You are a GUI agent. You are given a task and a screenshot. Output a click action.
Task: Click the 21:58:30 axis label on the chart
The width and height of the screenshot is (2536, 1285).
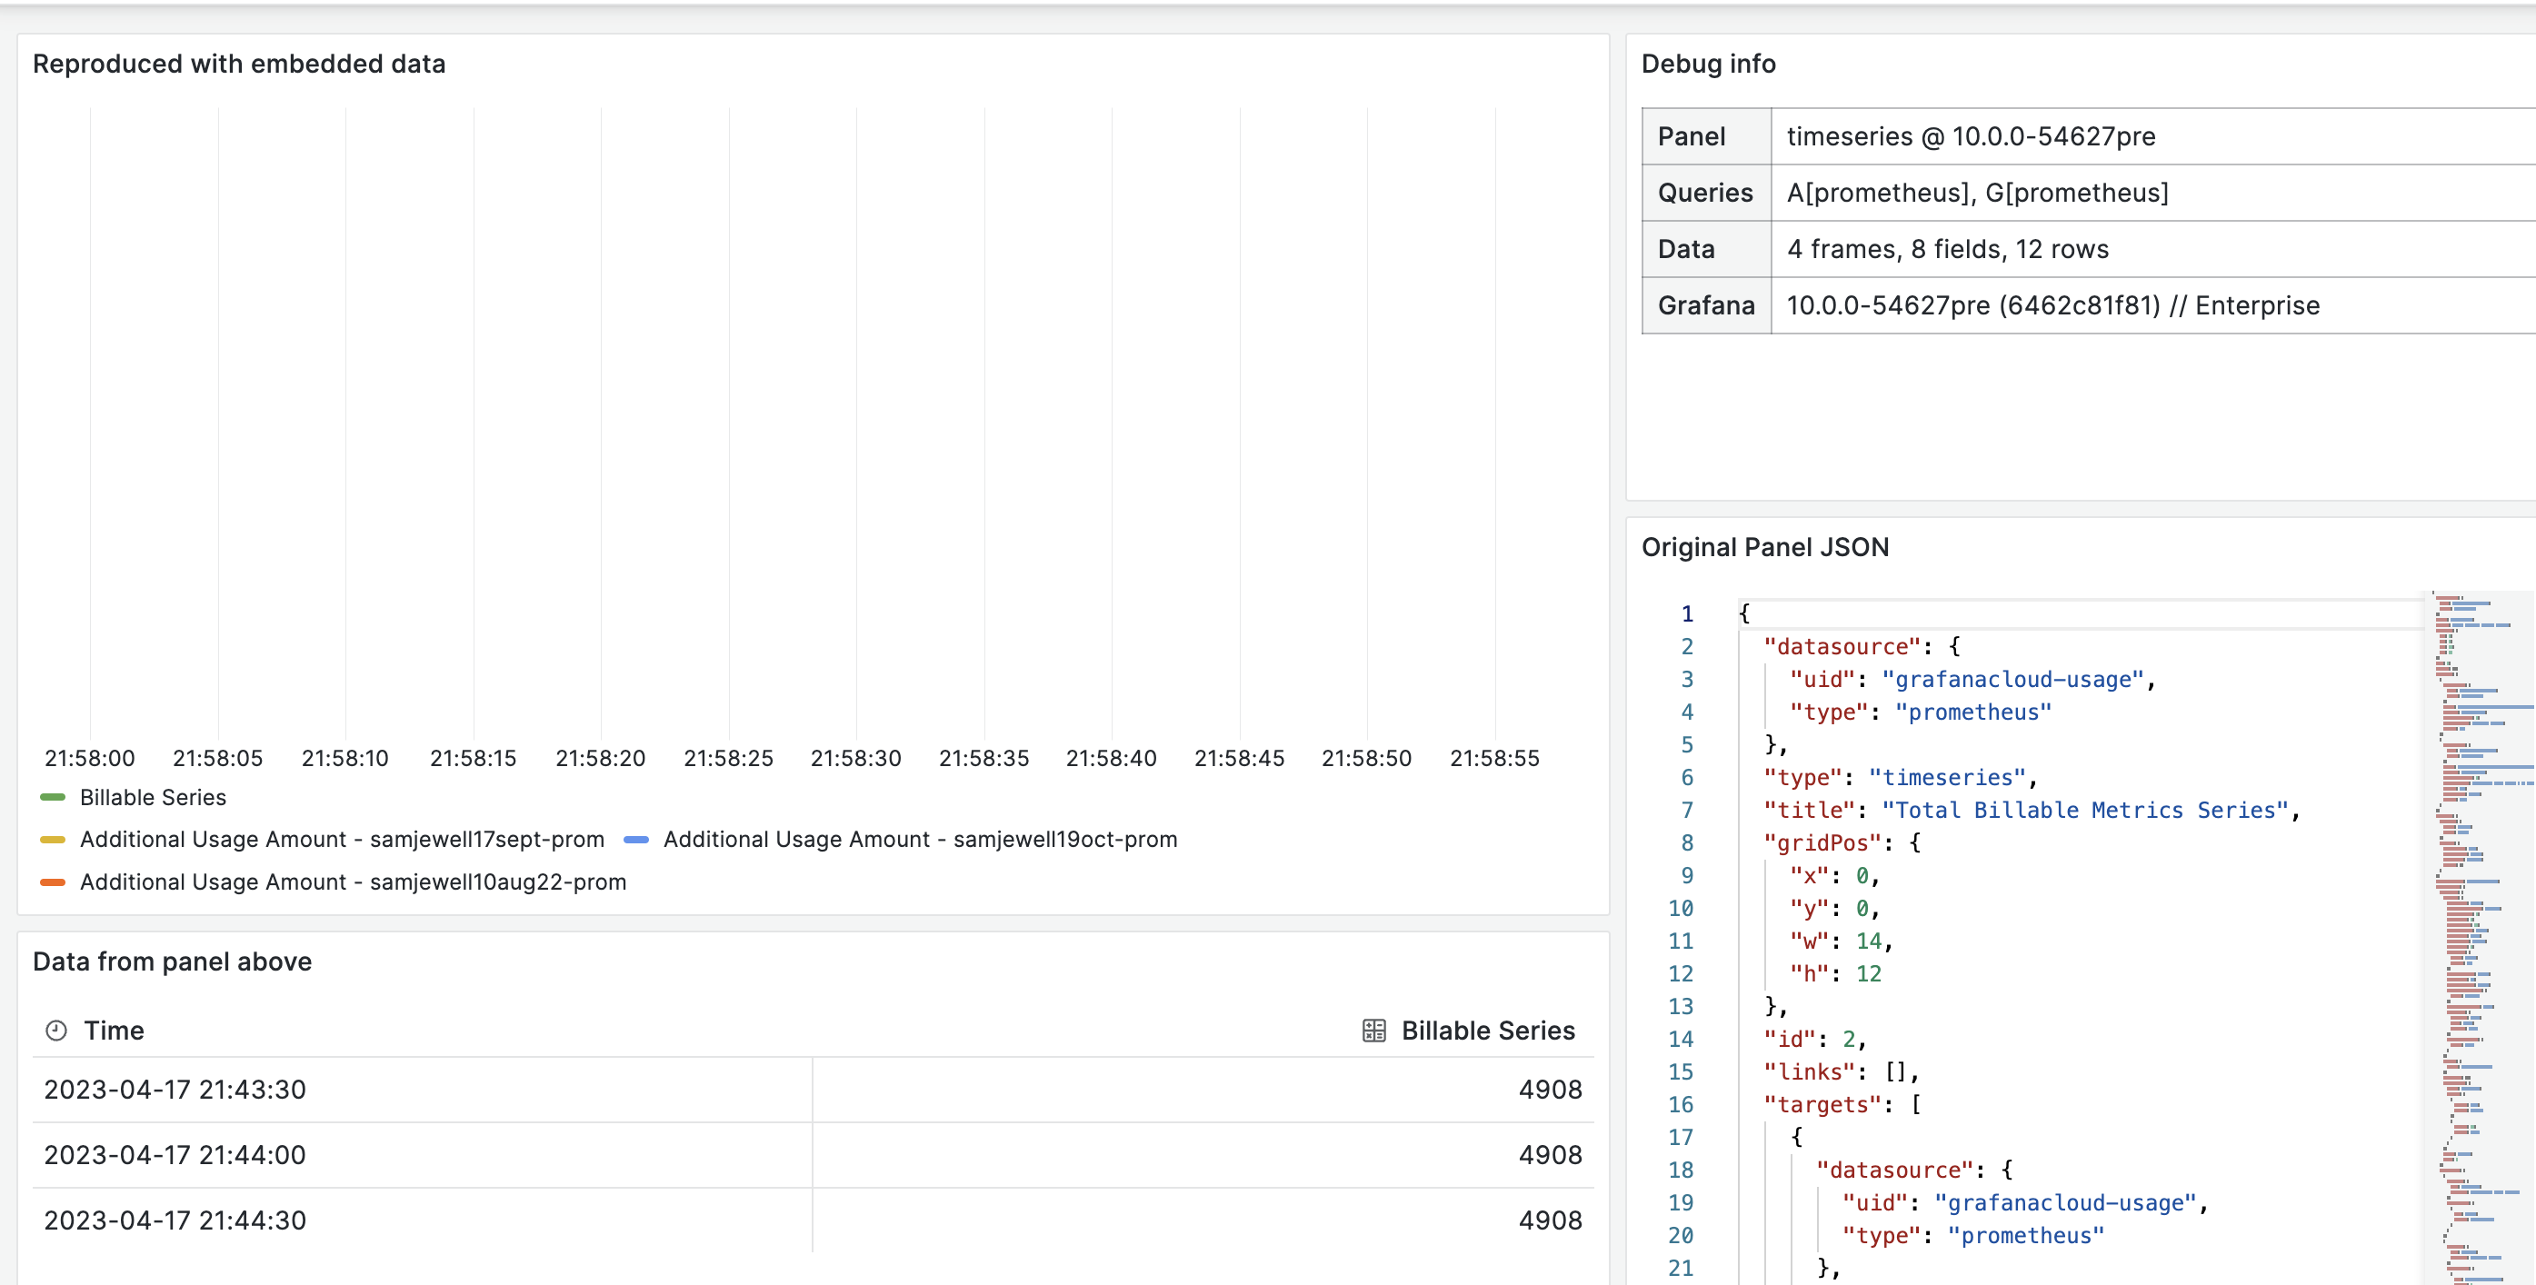pos(856,758)
